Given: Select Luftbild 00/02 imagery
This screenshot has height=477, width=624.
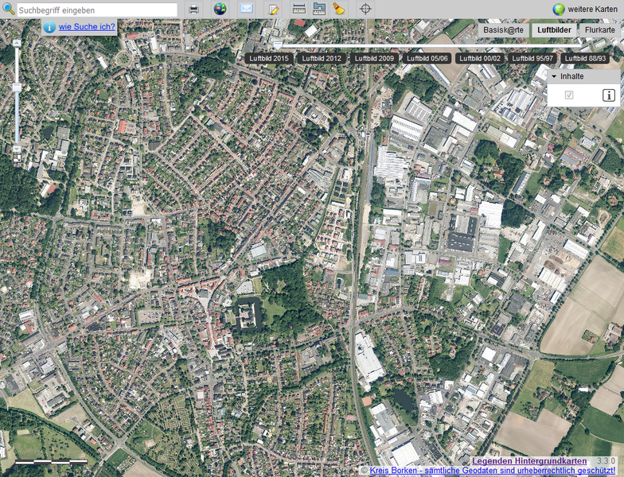Looking at the screenshot, I should (480, 59).
